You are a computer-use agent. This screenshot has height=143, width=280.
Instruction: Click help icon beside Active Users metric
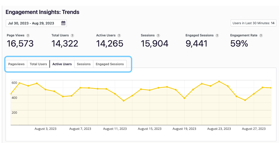click(119, 35)
